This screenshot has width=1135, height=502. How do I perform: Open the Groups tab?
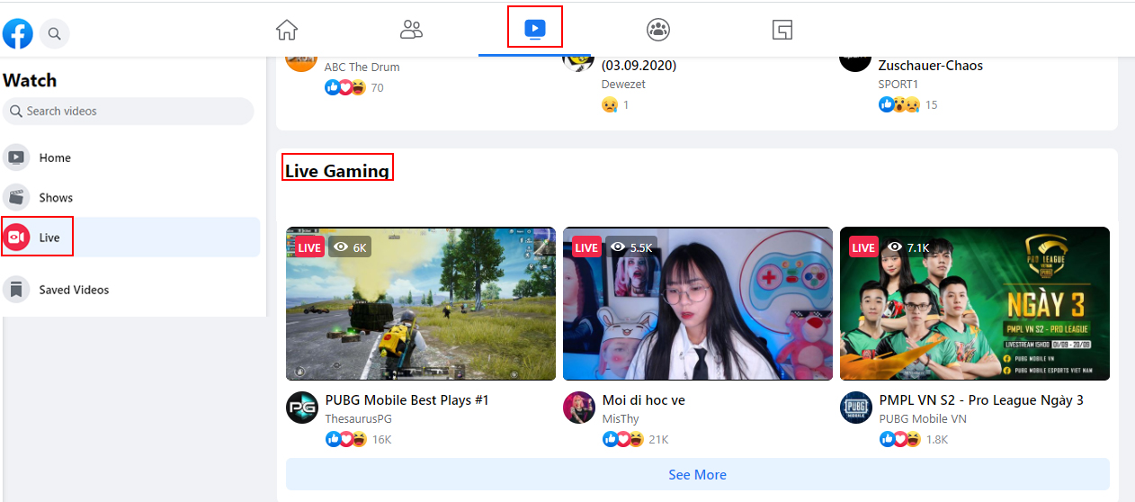[658, 30]
